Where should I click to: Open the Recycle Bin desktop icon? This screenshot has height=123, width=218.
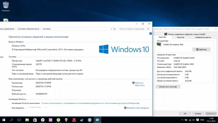pyautogui.click(x=6, y=6)
